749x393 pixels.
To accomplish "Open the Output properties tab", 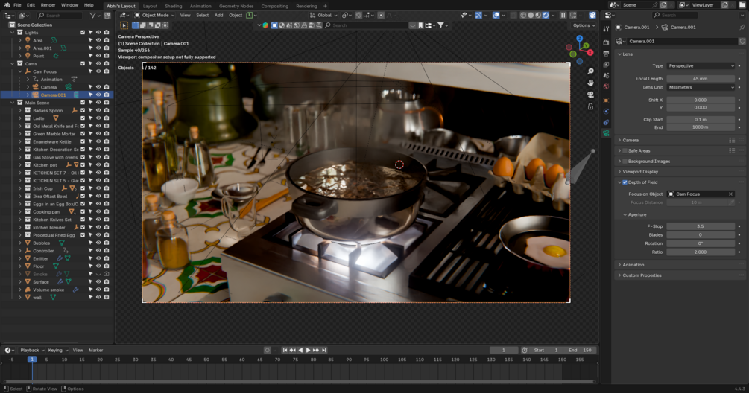I will (x=606, y=54).
